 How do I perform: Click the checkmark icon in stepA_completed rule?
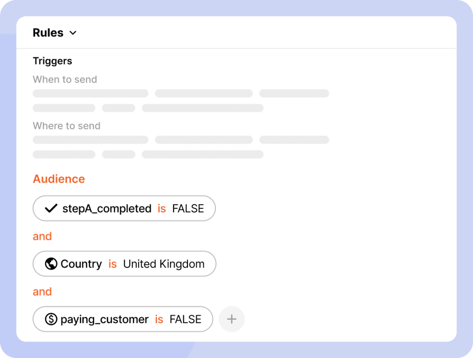point(51,208)
